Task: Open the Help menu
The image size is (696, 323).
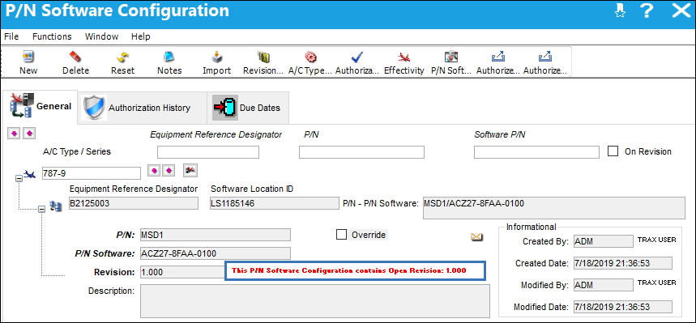Action: coord(141,36)
